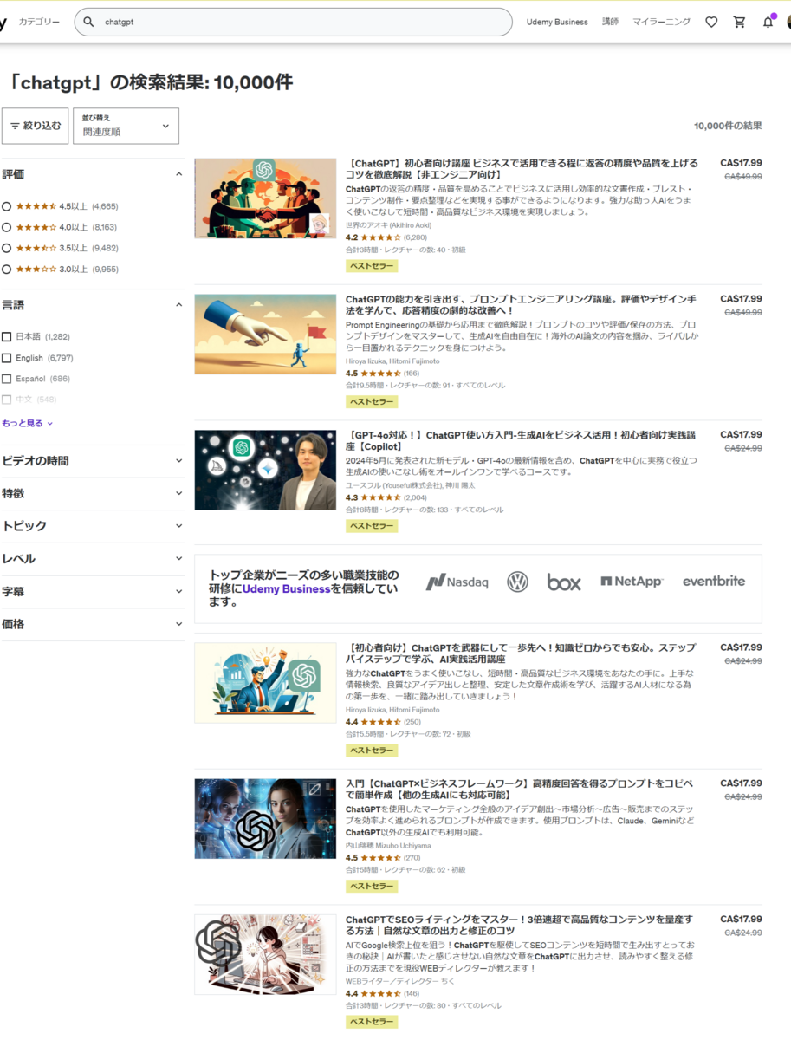Select the 3.0以上 rating radio button
The width and height of the screenshot is (791, 1040).
(x=7, y=269)
